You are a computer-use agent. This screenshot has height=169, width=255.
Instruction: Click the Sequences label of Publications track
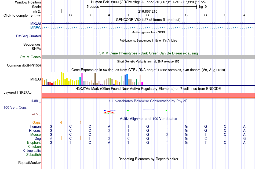click(x=32, y=44)
